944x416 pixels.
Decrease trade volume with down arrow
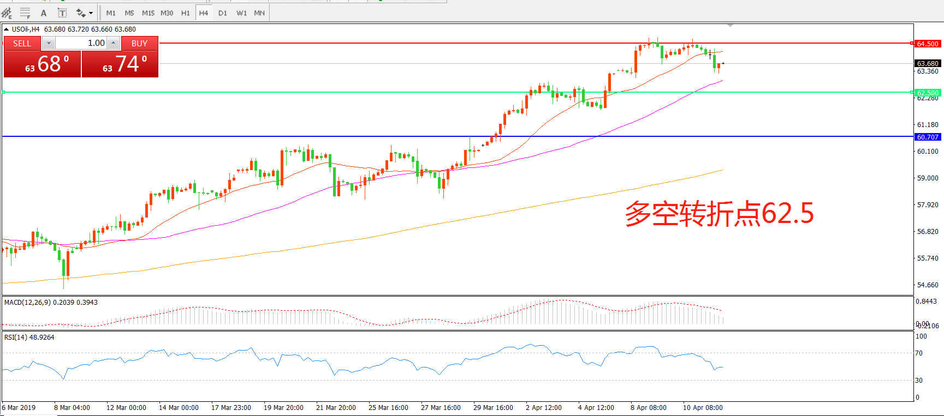[x=49, y=43]
